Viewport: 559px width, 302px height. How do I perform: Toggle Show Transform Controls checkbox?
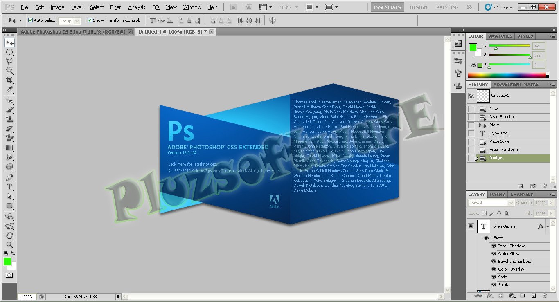pyautogui.click(x=90, y=20)
